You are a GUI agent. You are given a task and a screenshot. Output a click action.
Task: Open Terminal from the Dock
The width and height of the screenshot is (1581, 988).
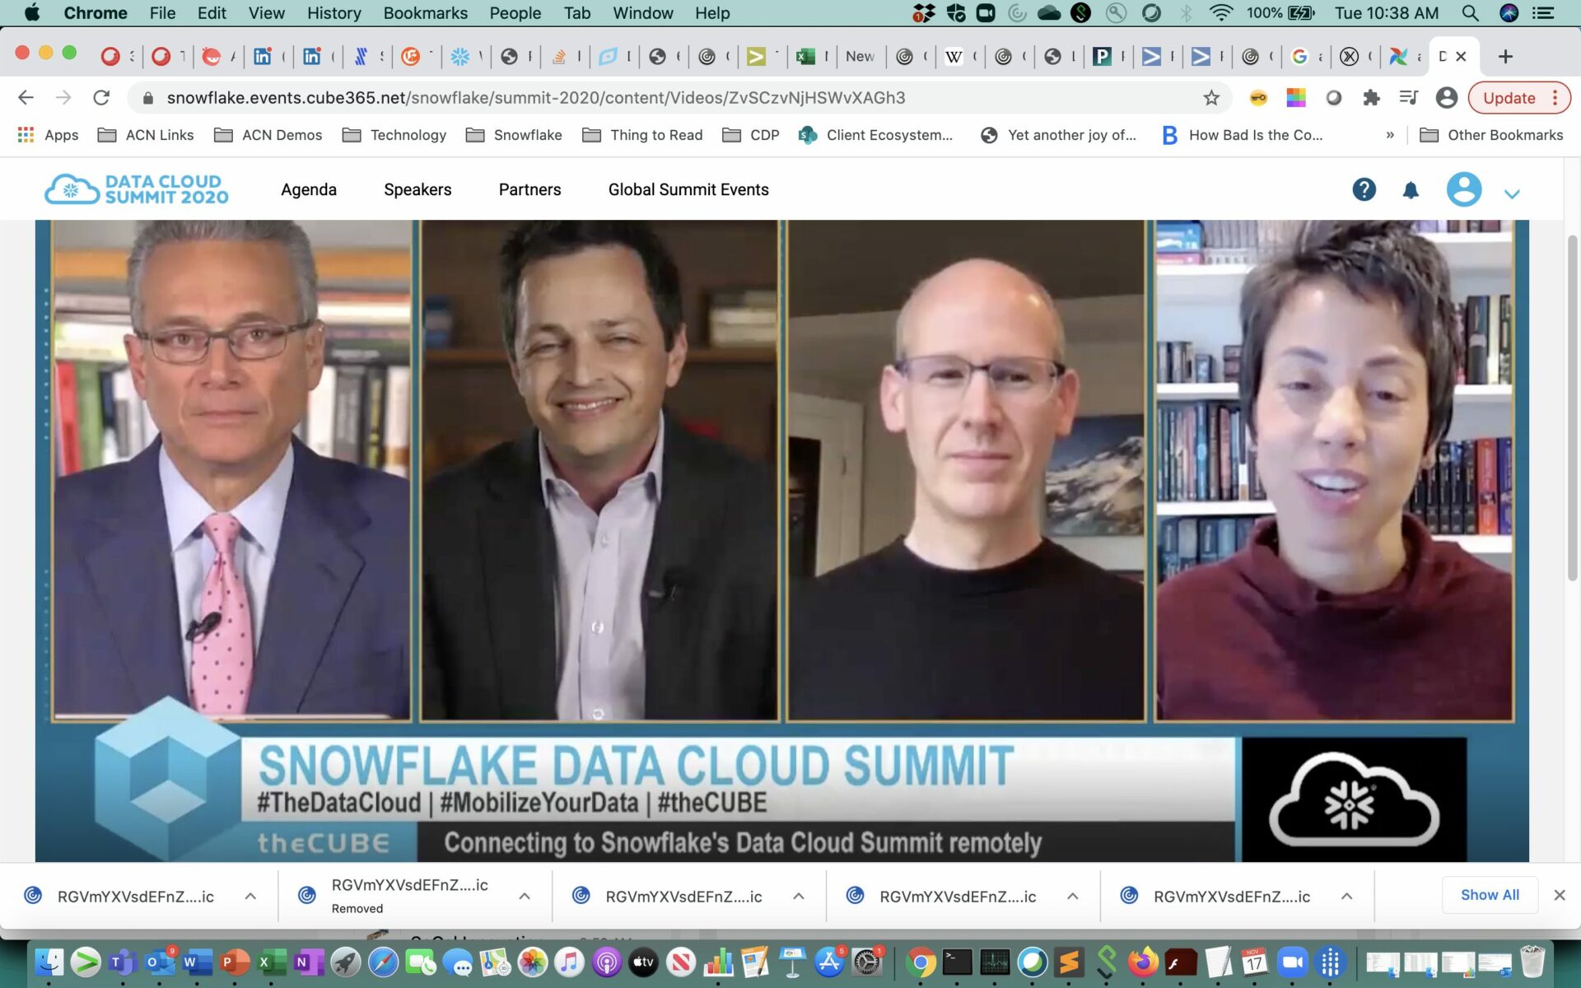pyautogui.click(x=958, y=962)
